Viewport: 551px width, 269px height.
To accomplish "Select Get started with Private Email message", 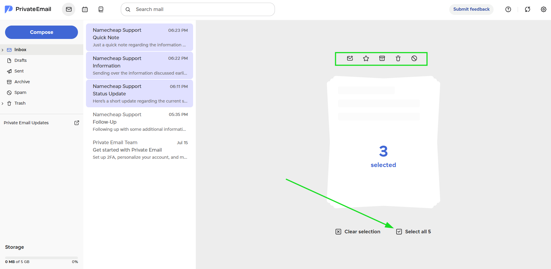I will tap(140, 150).
